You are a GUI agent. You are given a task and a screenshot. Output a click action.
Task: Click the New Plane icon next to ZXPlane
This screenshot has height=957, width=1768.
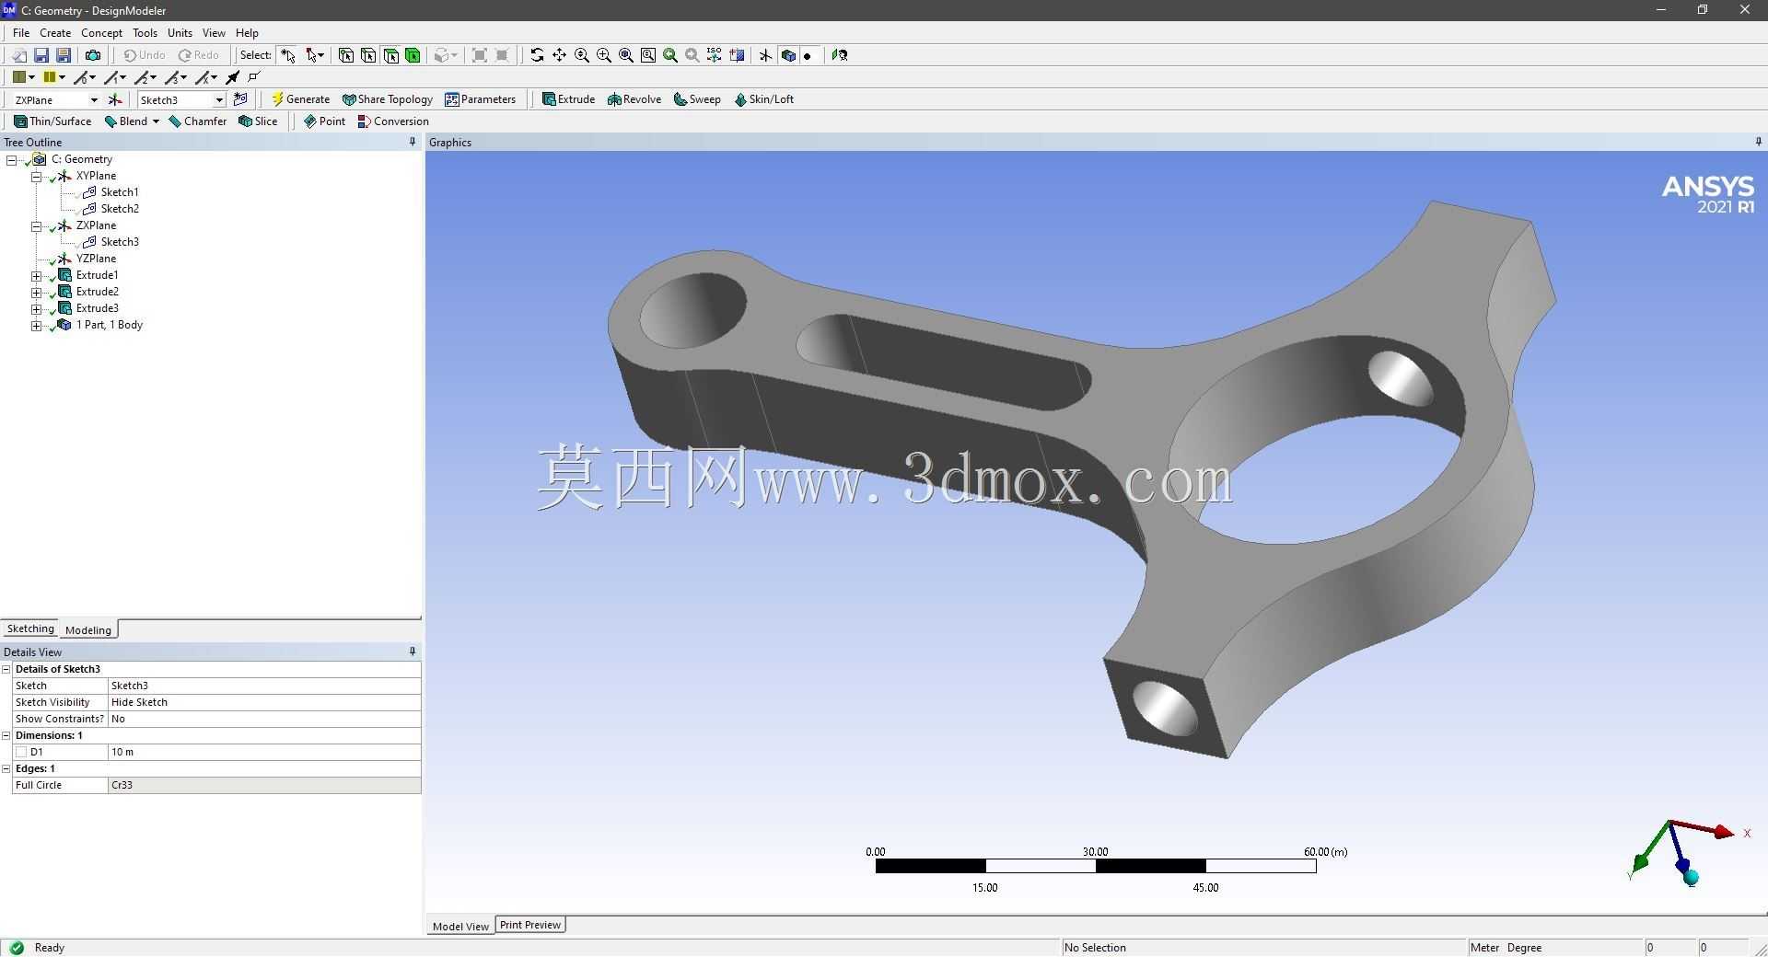(x=115, y=99)
